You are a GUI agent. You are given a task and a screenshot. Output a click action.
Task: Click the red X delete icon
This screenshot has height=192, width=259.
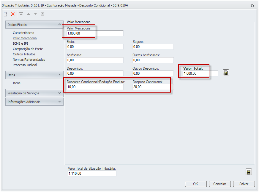coord(13,14)
